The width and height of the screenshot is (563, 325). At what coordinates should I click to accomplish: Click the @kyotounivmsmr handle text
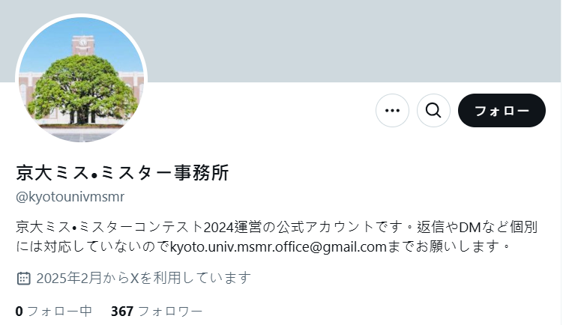click(70, 197)
